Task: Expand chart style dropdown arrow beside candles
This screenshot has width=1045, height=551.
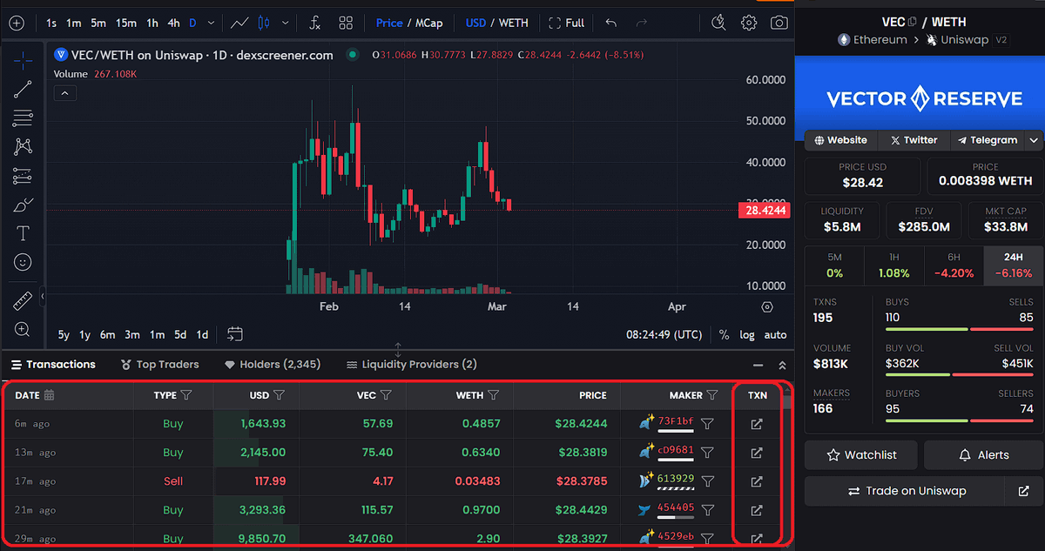Action: point(287,23)
